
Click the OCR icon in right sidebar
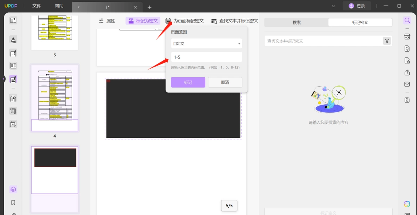[407, 37]
